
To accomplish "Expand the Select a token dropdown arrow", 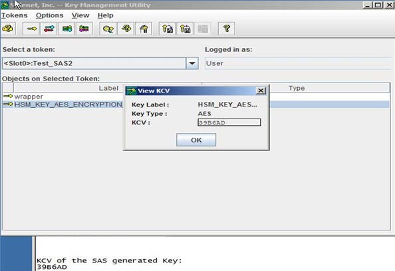I will point(192,63).
